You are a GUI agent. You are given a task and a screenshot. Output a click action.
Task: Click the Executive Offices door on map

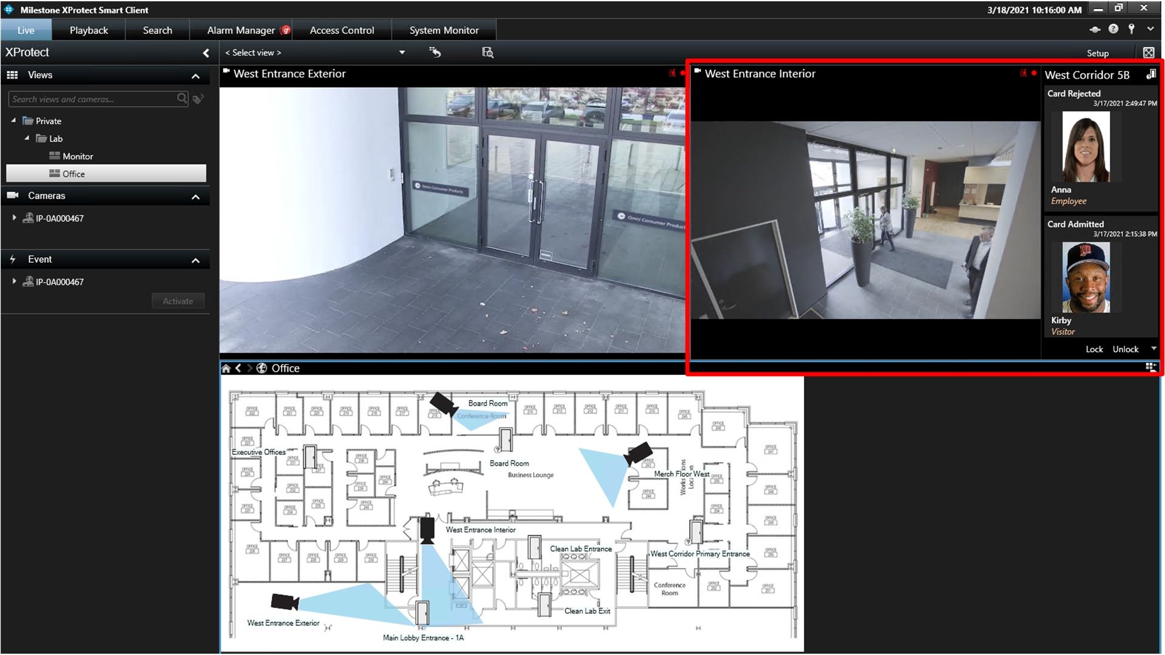310,457
